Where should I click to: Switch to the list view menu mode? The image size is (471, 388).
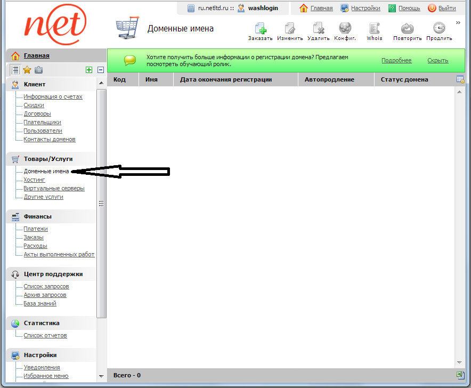point(15,70)
